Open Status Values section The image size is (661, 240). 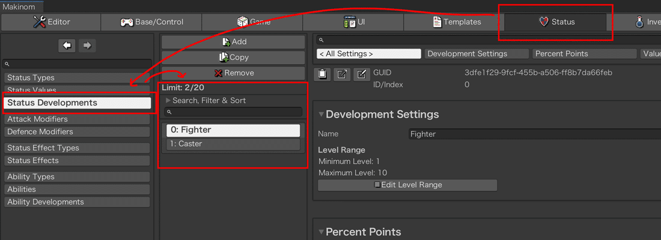77,90
